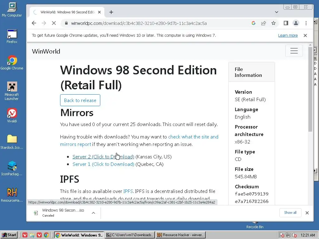The height and width of the screenshot is (239, 319).
Task: Open the ResourceHacker desktop icon
Action: tap(12, 195)
